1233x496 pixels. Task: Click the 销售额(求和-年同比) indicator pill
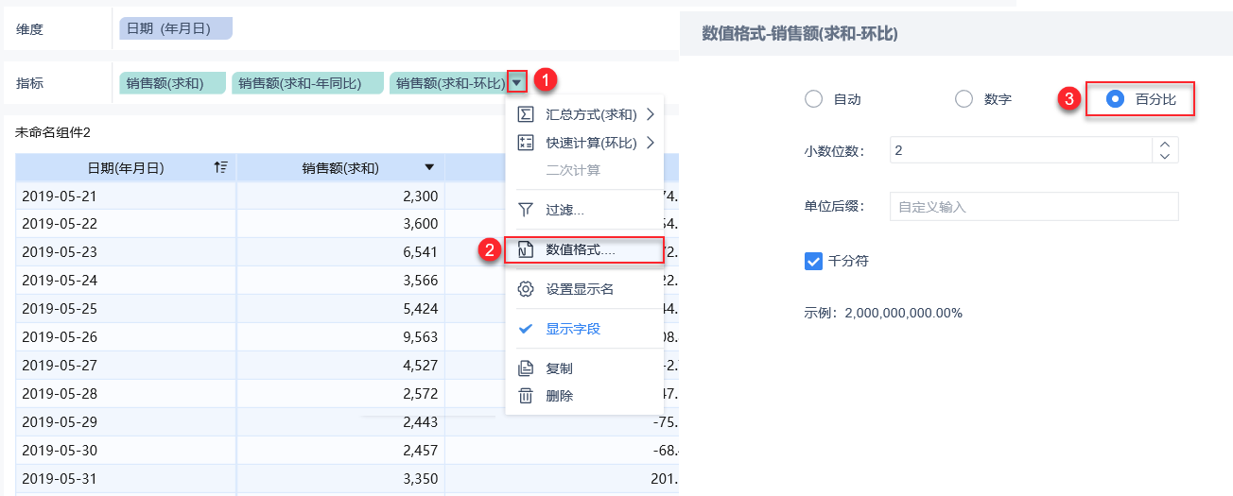(x=307, y=83)
